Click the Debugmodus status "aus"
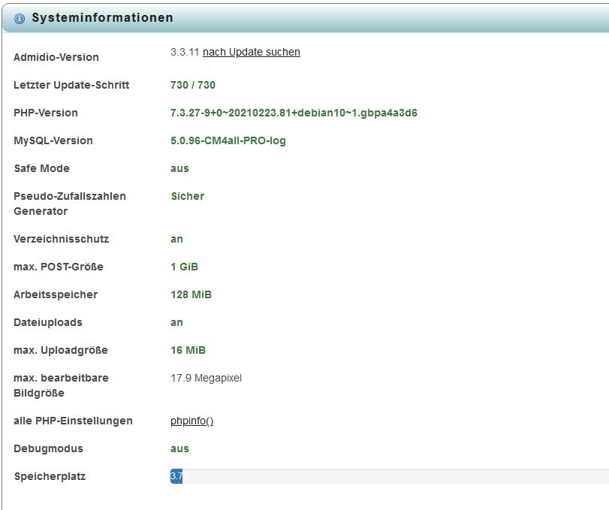This screenshot has height=510, width=609. (179, 448)
